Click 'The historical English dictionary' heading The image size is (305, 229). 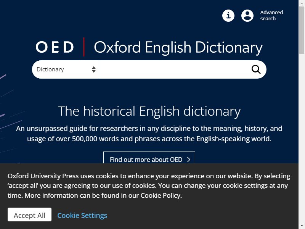(149, 111)
